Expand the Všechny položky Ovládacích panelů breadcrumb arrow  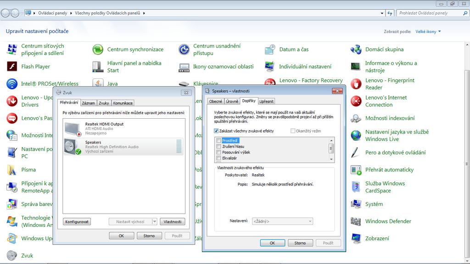click(x=144, y=13)
